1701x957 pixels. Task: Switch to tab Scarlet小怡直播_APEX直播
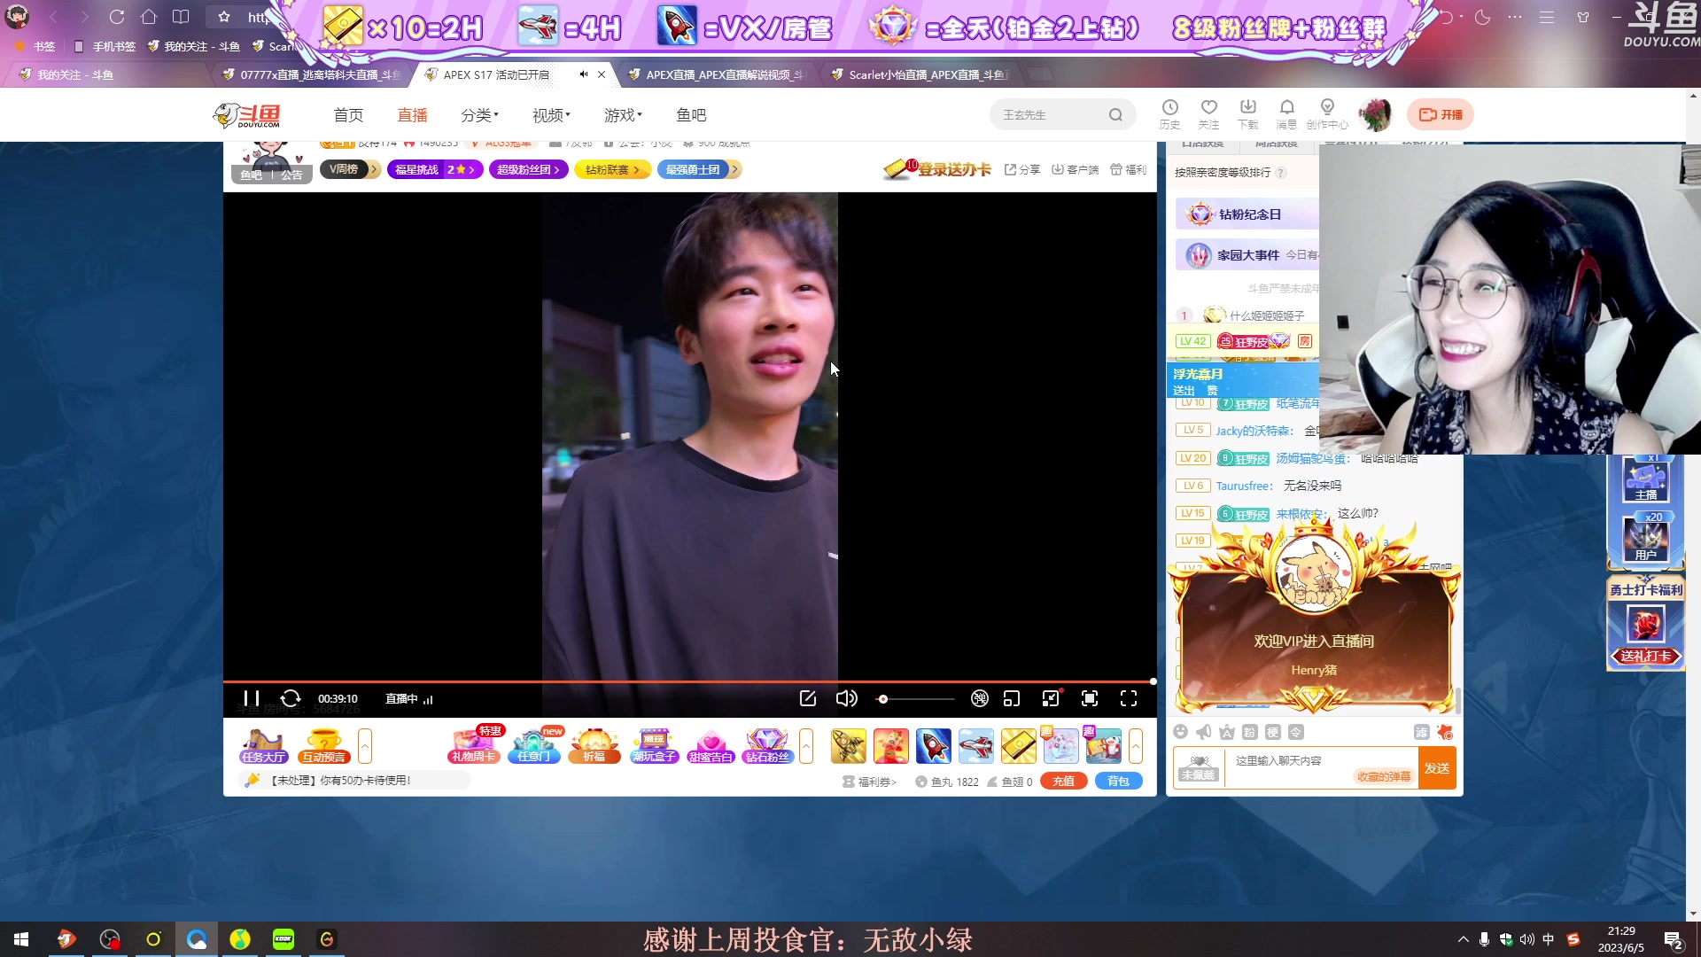pos(921,74)
